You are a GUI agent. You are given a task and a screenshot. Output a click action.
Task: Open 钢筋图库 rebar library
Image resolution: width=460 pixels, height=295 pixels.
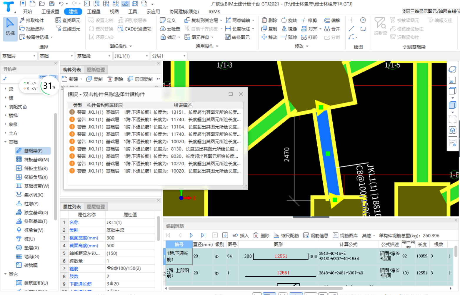[x=345, y=235]
